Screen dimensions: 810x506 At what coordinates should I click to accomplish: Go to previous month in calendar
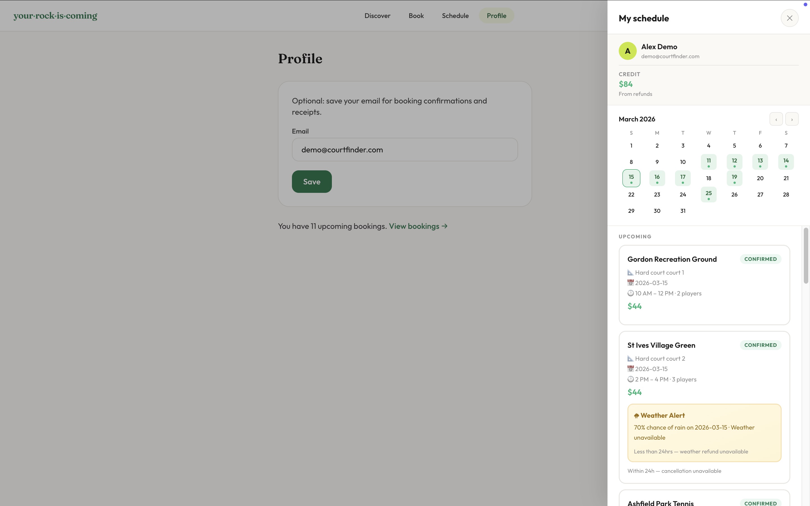(776, 119)
